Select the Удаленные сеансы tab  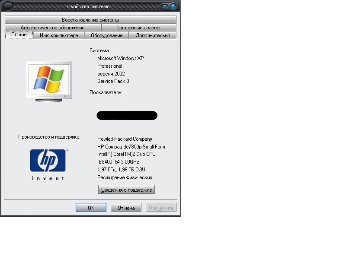(138, 28)
